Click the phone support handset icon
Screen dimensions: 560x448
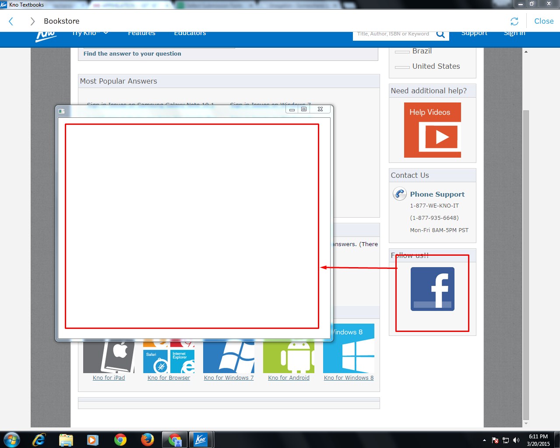400,194
